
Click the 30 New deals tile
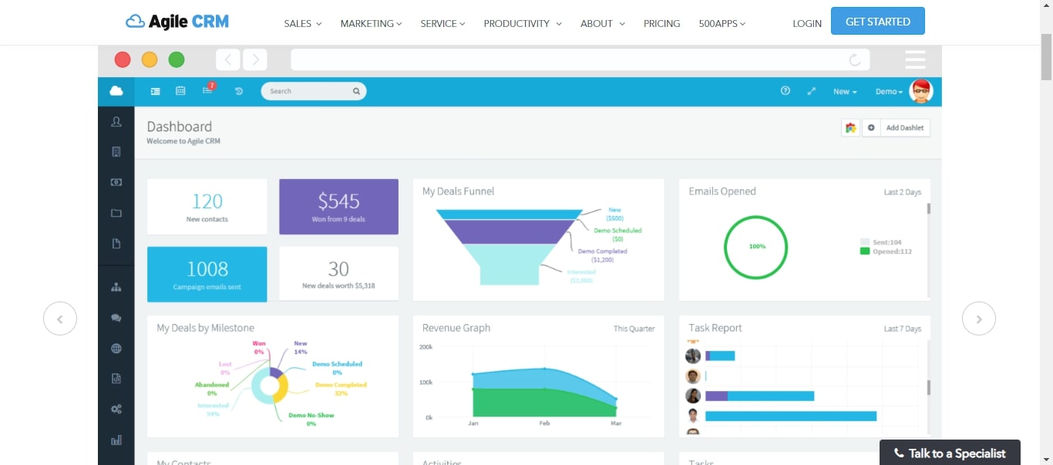coord(339,274)
